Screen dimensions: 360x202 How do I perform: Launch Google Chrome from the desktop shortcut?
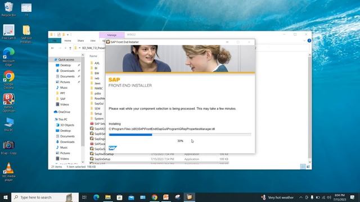coord(8,80)
